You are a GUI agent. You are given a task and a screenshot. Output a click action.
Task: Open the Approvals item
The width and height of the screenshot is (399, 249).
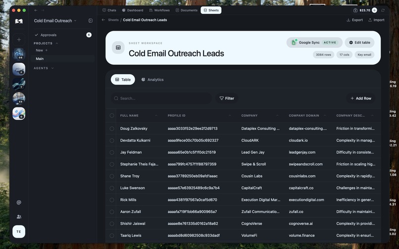(62, 35)
